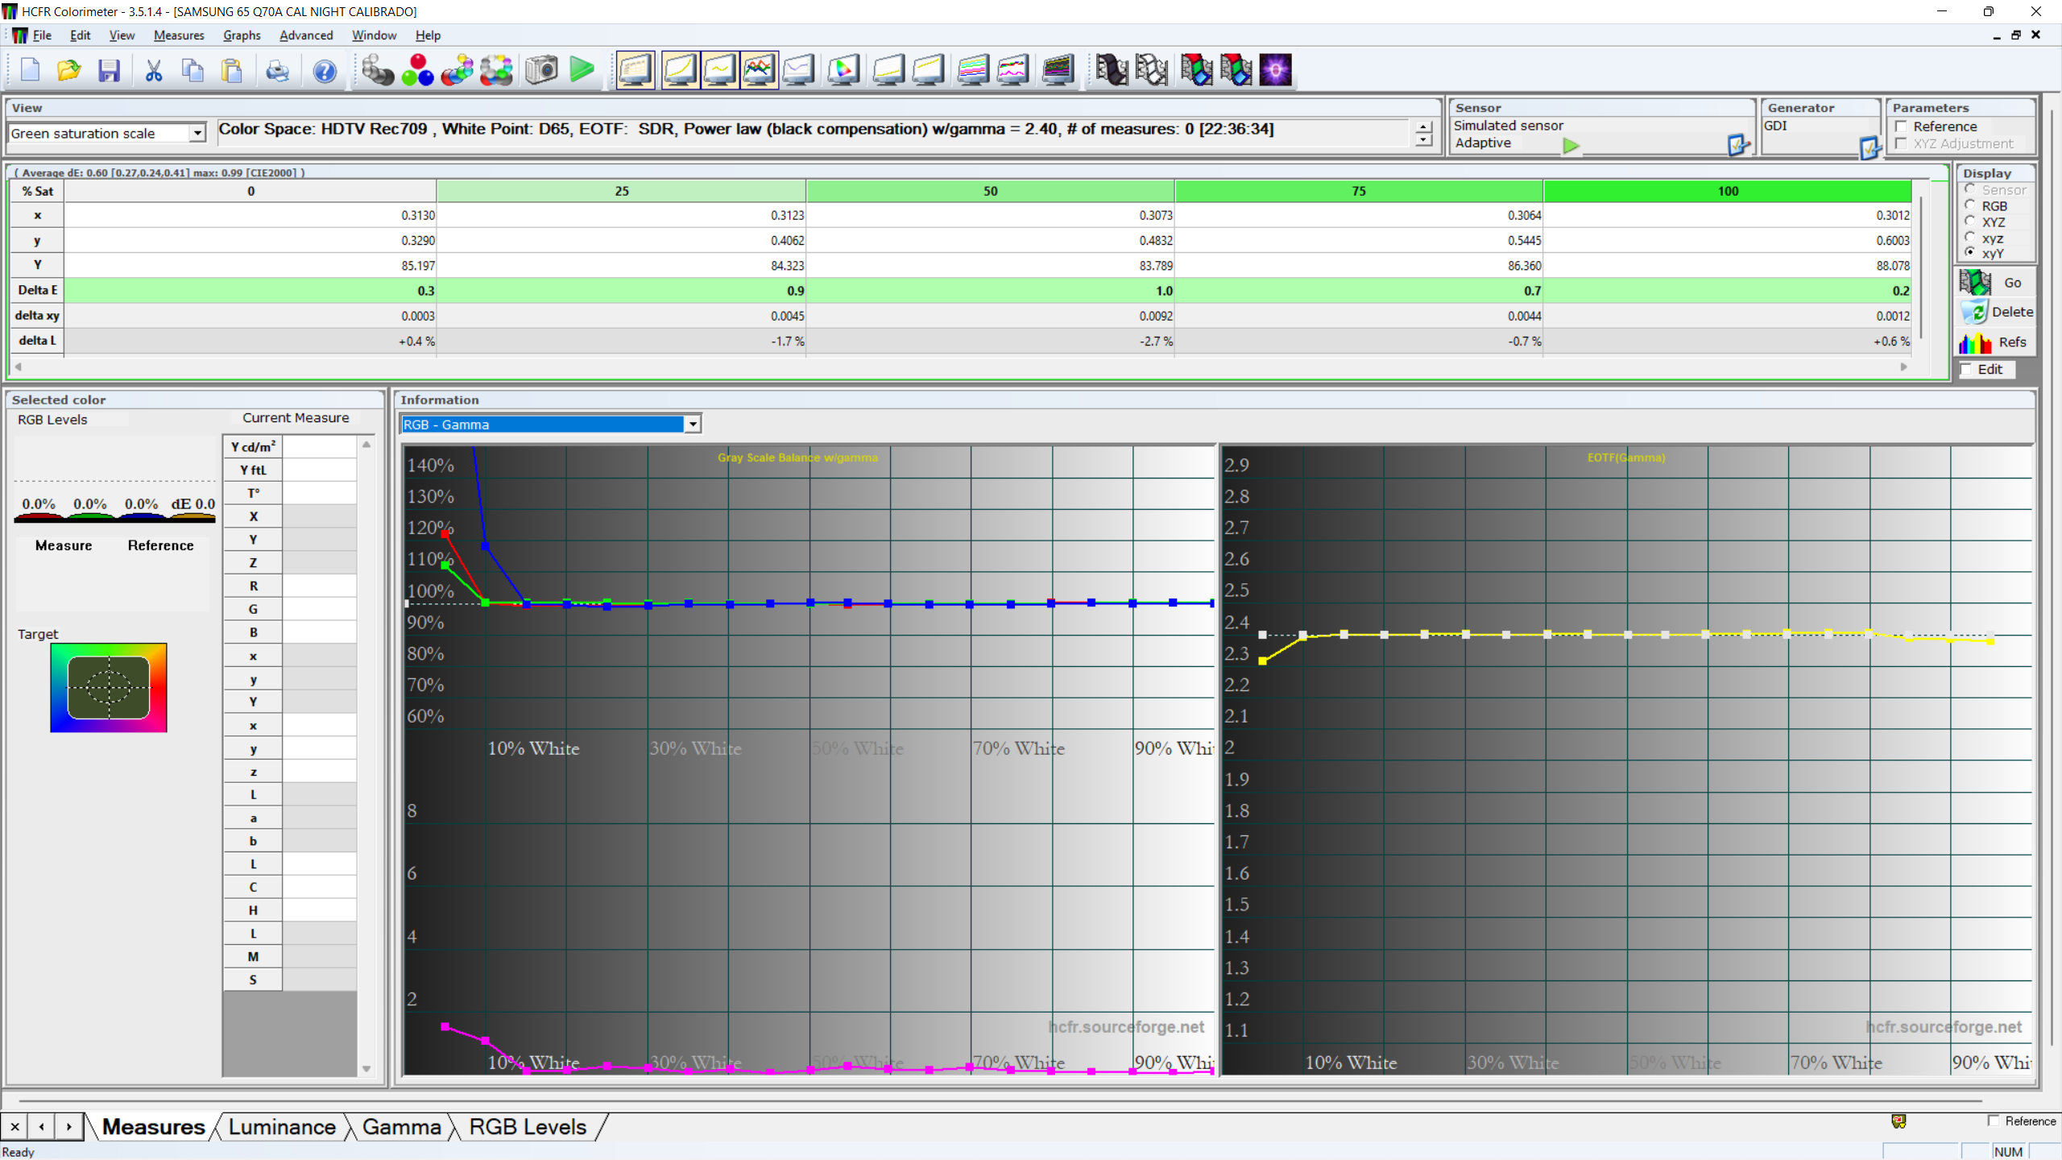Click the Target color gamut swatch
The height and width of the screenshot is (1160, 2062).
point(109,687)
